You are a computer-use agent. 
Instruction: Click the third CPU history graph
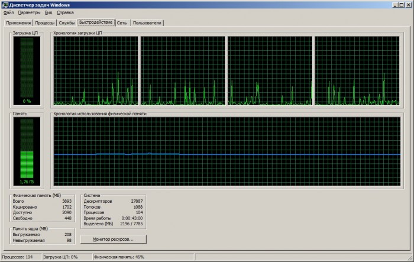click(270, 71)
